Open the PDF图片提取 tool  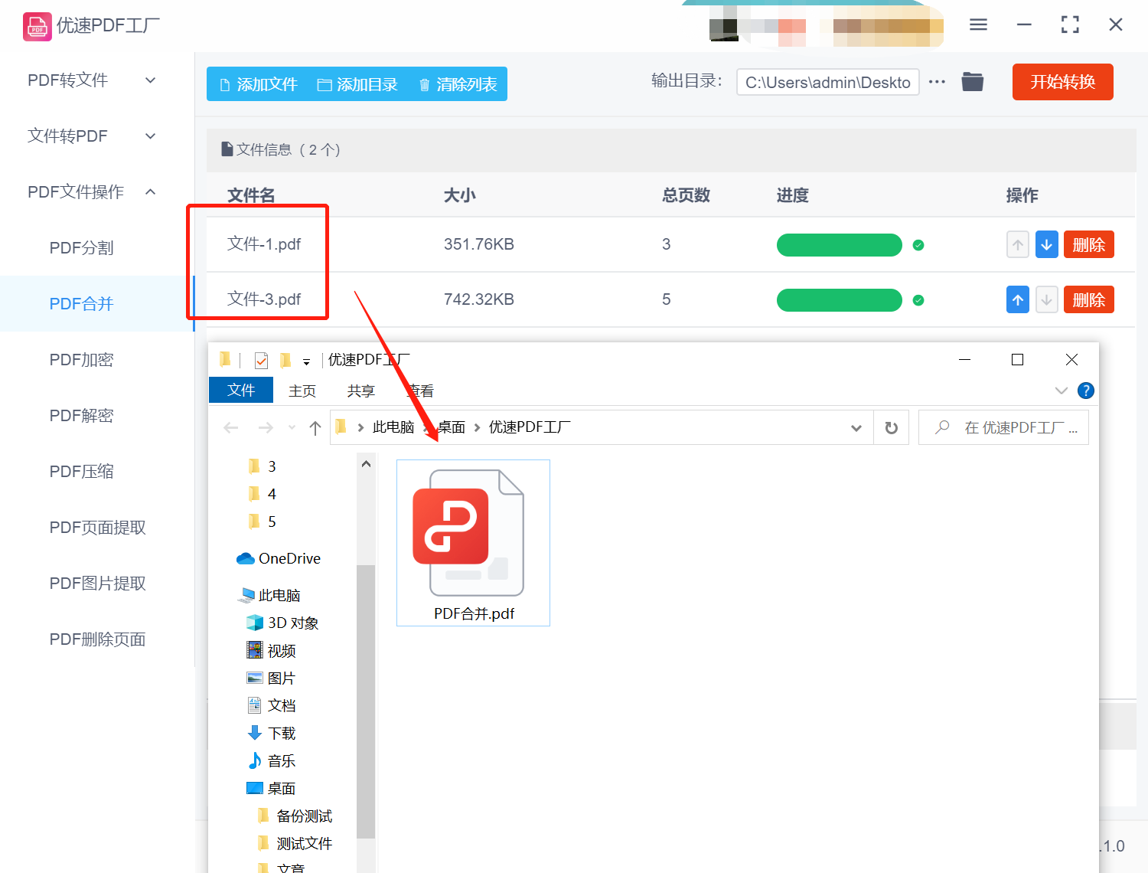pyautogui.click(x=97, y=584)
